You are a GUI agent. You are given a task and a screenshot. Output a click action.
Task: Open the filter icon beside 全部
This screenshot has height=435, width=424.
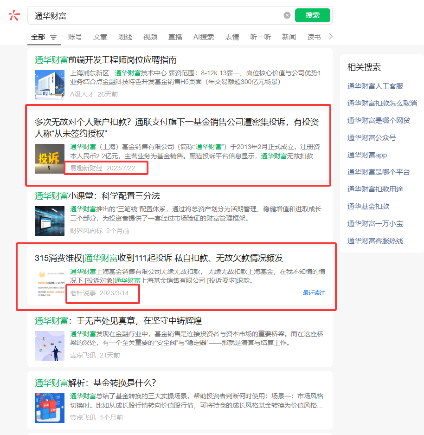click(x=53, y=37)
